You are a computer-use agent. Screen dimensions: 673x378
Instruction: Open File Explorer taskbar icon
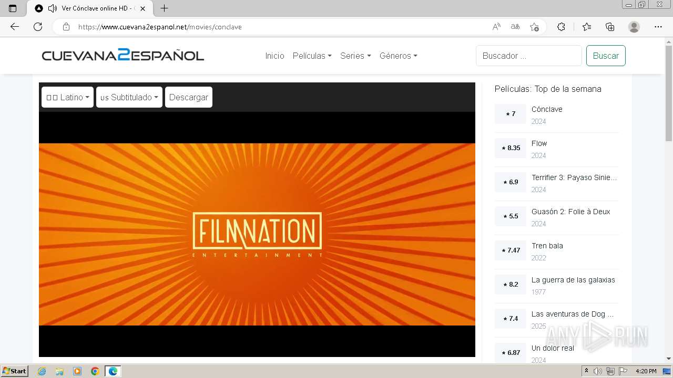tap(59, 371)
